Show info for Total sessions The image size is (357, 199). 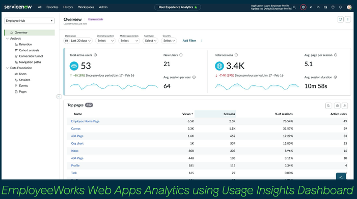click(x=236, y=55)
